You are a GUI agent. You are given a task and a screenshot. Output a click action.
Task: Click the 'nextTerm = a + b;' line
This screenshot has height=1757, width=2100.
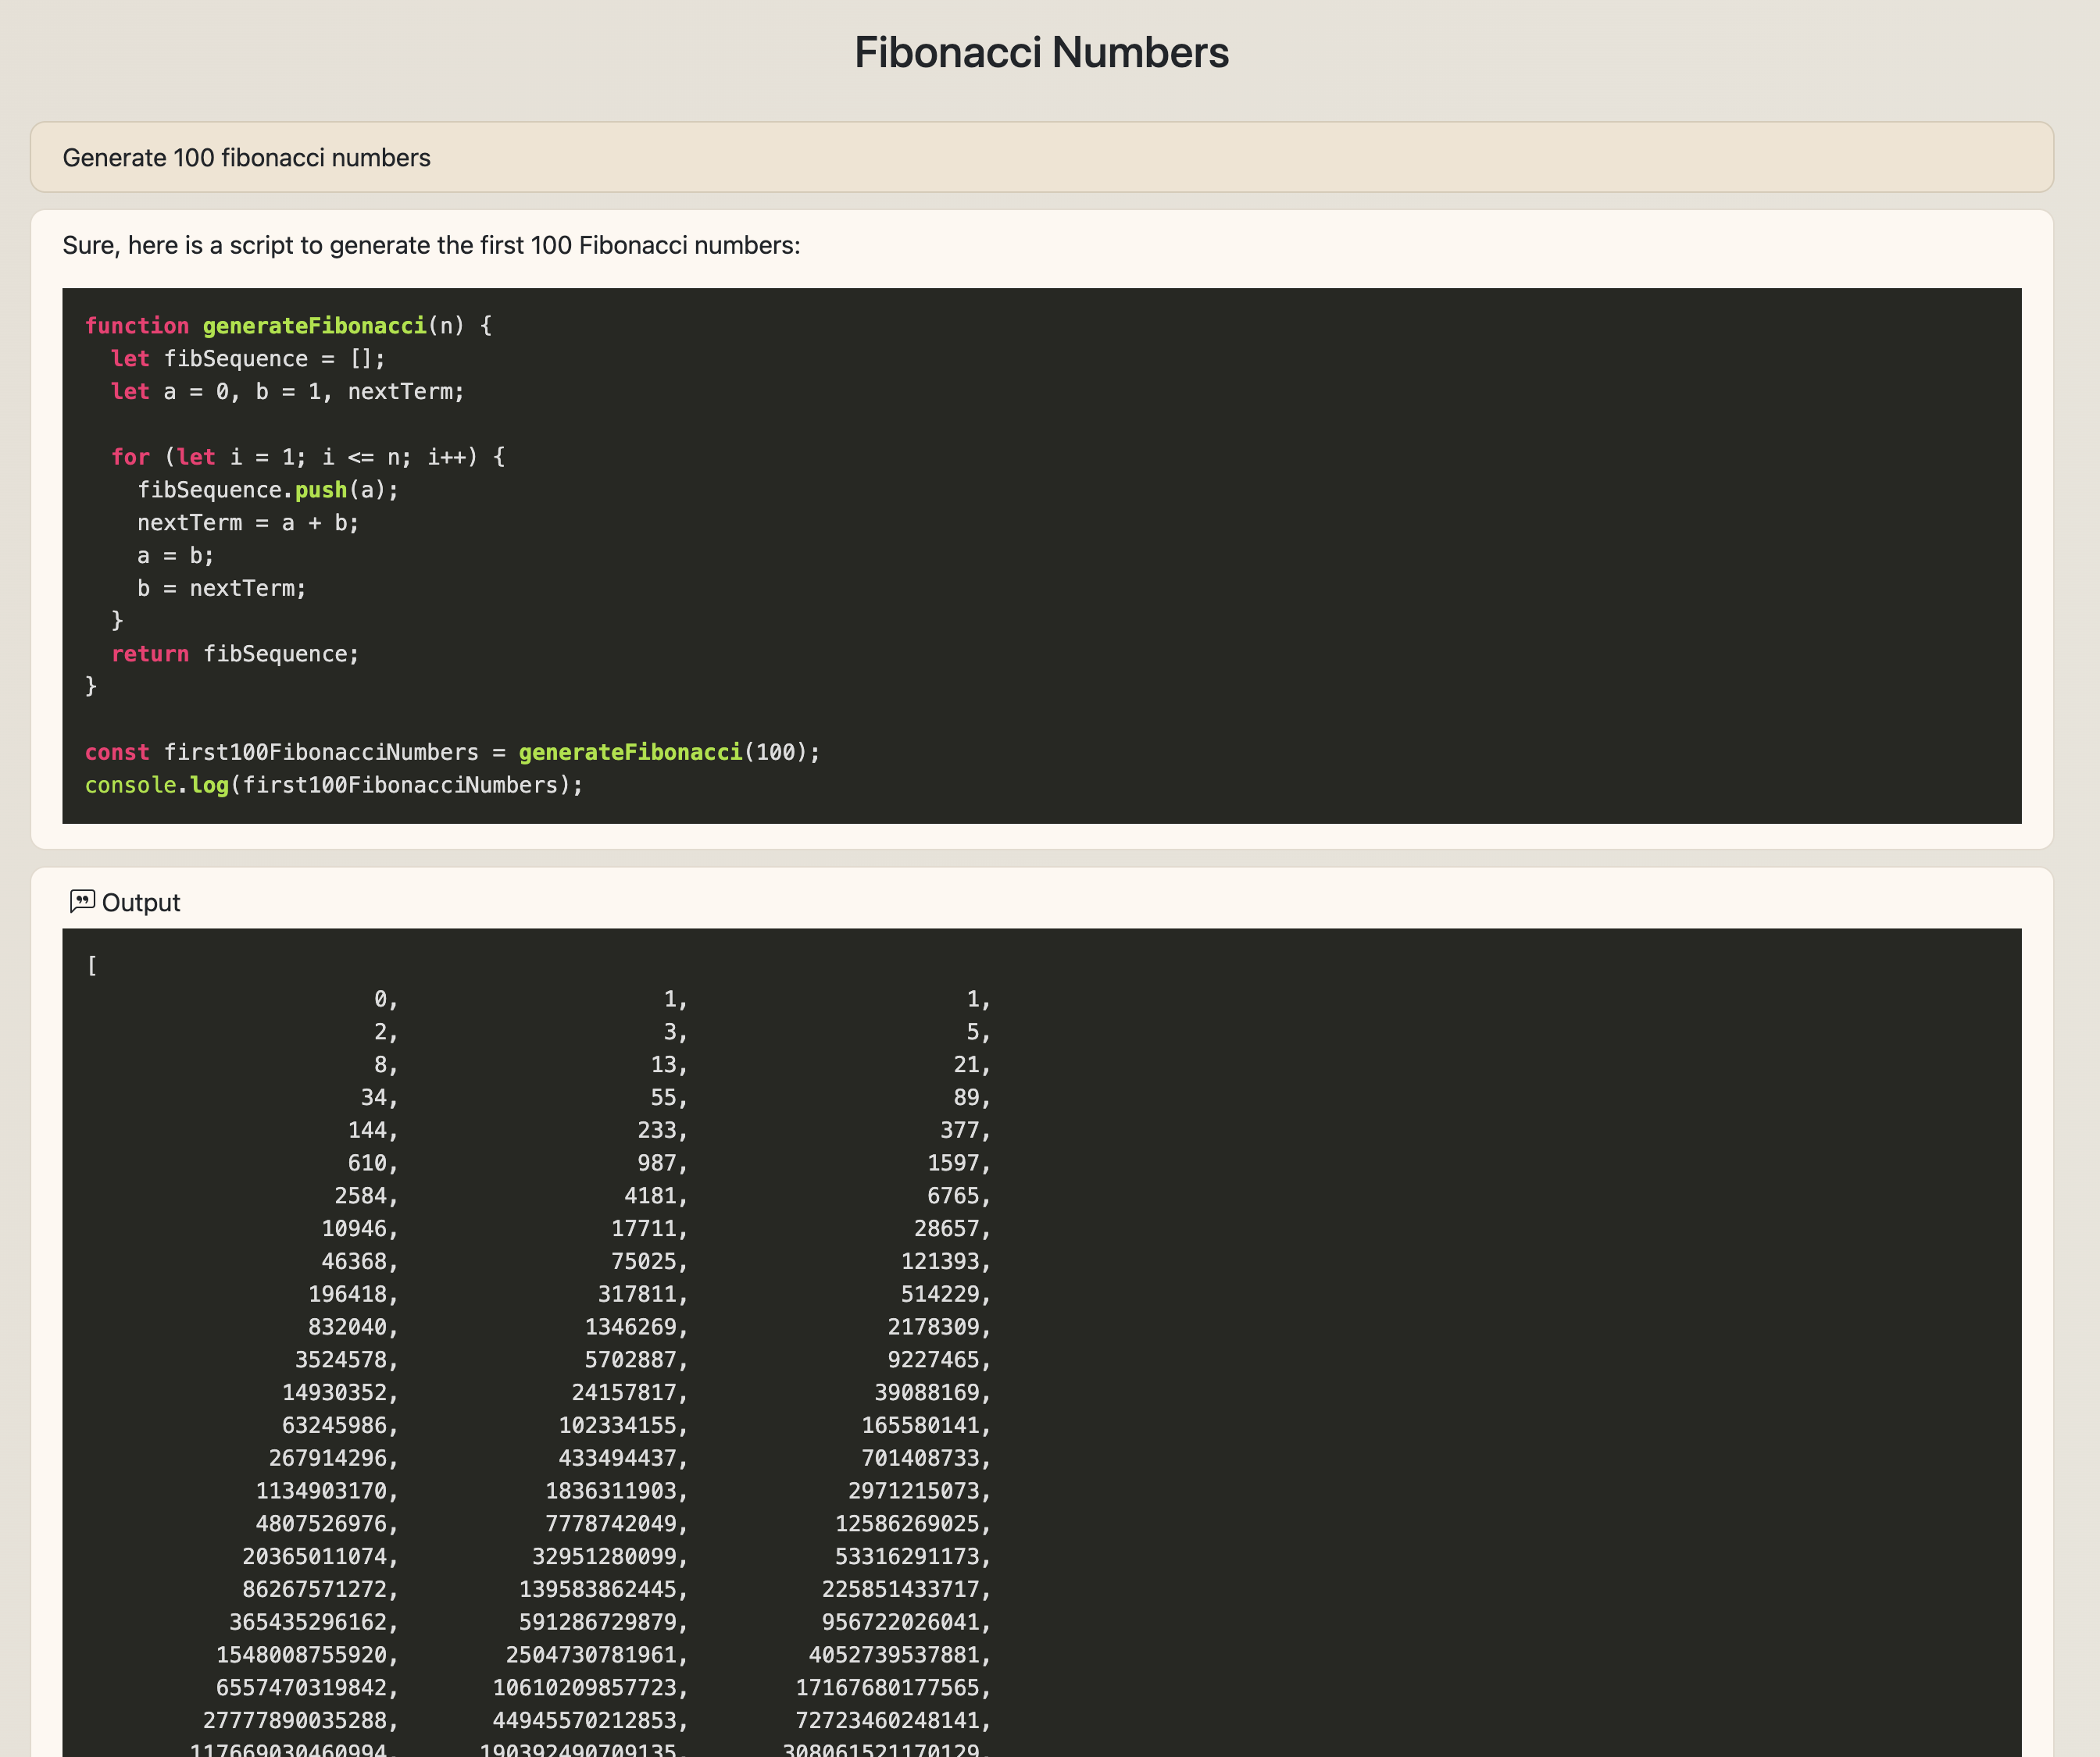247,522
